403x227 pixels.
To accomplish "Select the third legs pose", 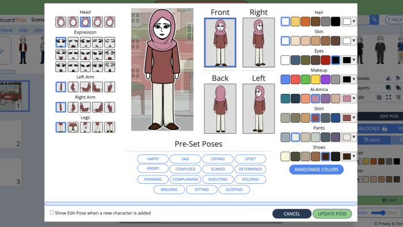I will pos(85,127).
